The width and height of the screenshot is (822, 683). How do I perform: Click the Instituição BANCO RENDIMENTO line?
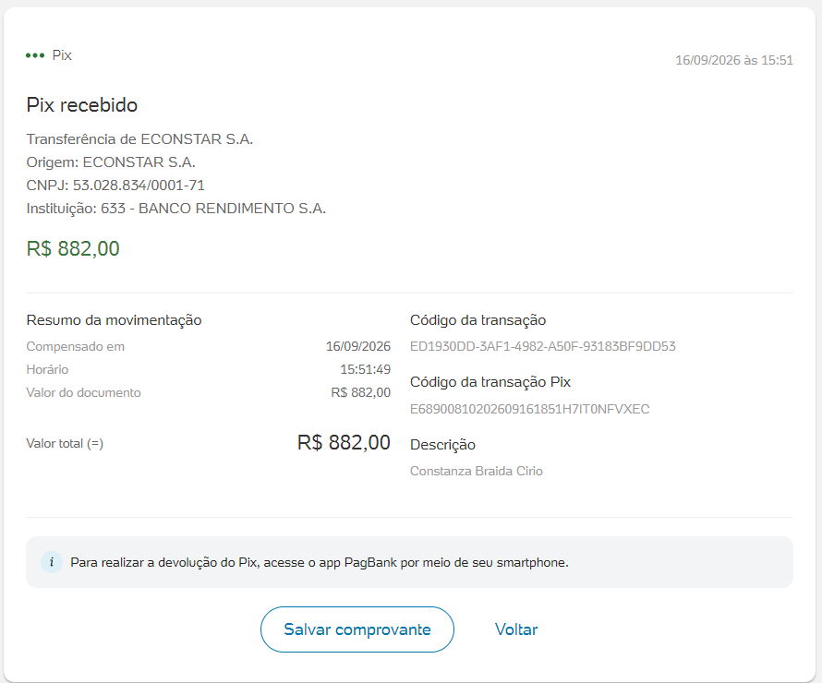click(176, 209)
